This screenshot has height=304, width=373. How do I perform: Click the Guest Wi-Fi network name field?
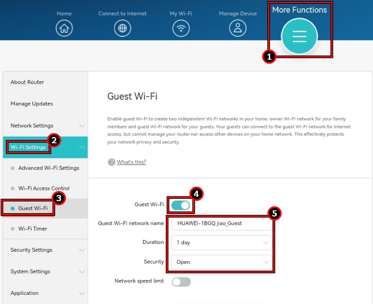coord(221,223)
